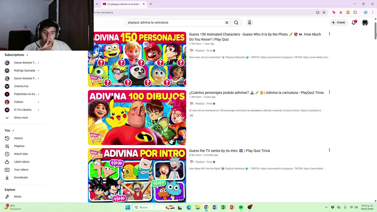Play the ADIVINA 100 DIBUJOS thumbnail
This screenshot has width=377, height=212.
(137, 117)
